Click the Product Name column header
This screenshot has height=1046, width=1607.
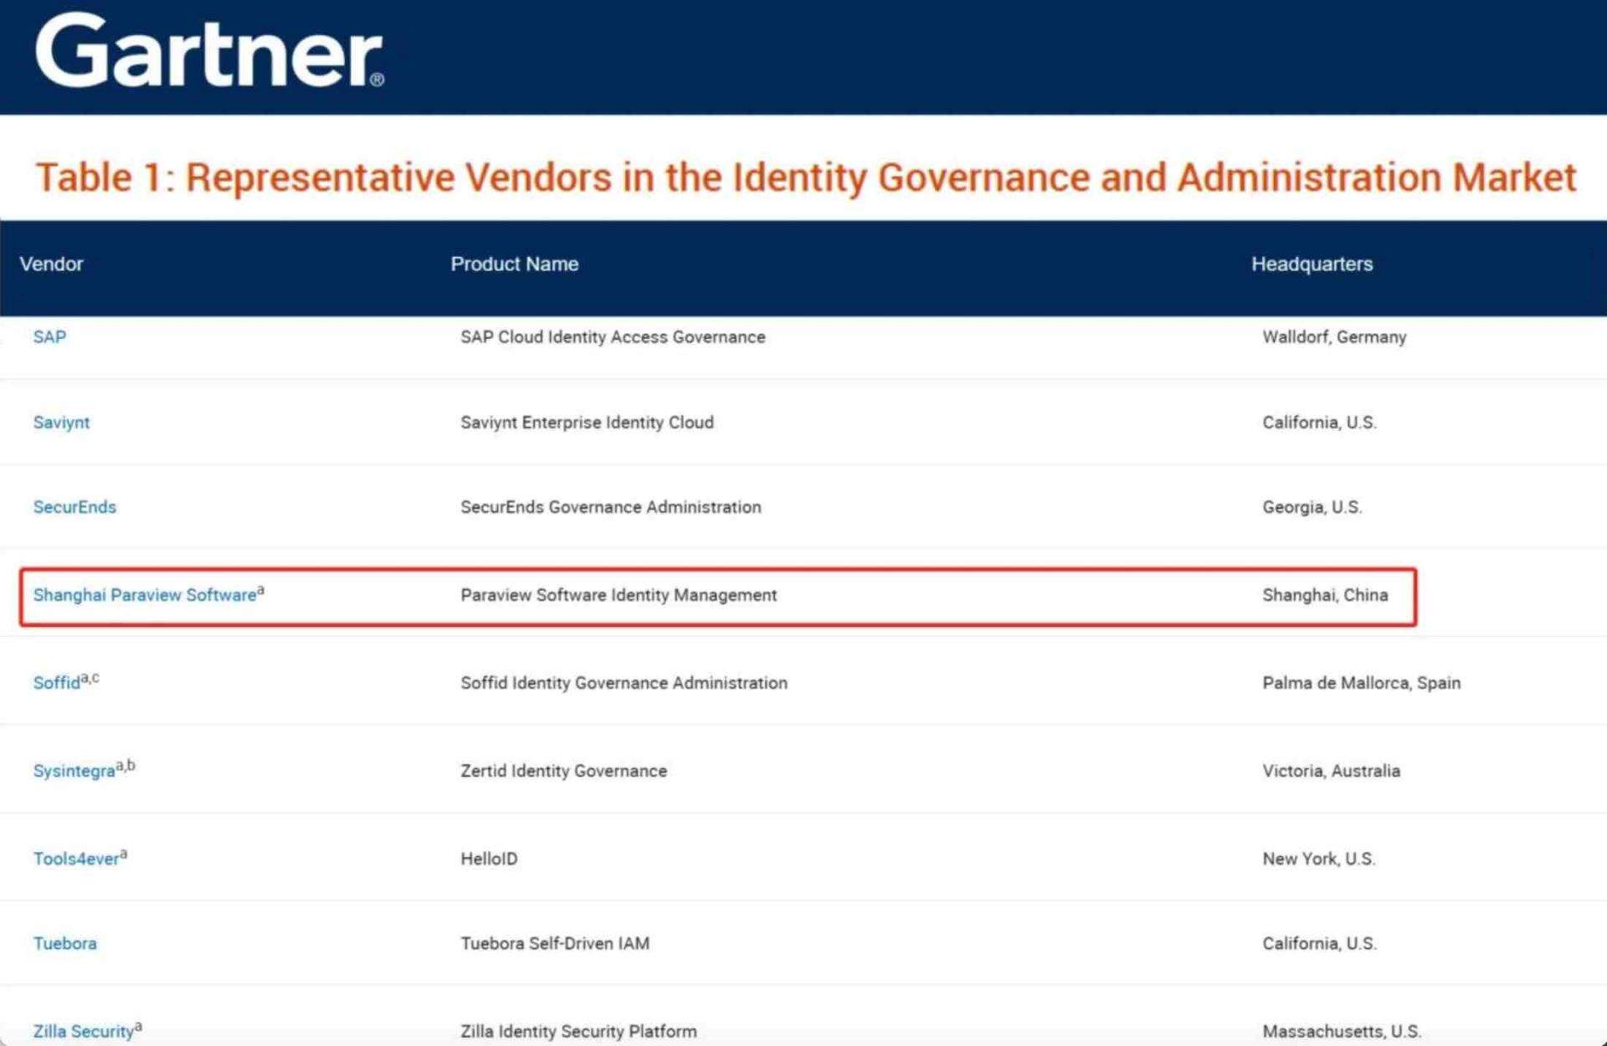515,264
